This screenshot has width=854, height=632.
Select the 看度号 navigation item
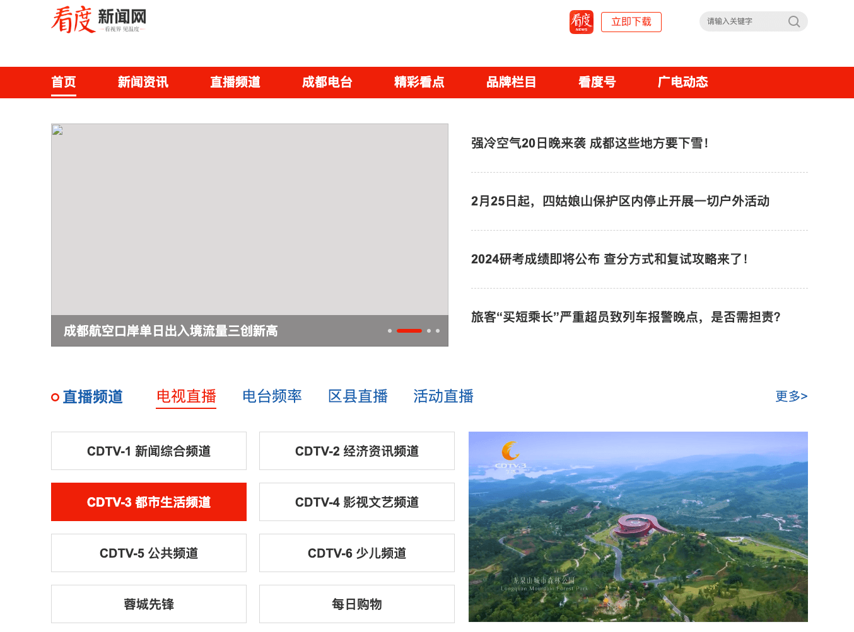coord(597,83)
